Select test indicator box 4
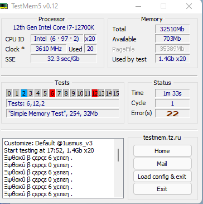203x204 pixels. pyautogui.click(x=38, y=93)
